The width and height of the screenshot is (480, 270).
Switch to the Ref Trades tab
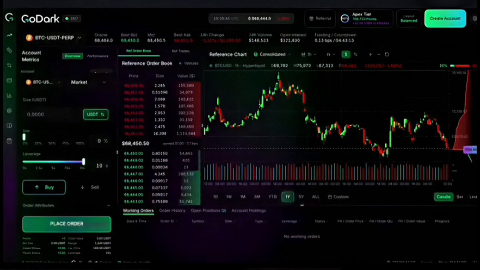click(181, 51)
